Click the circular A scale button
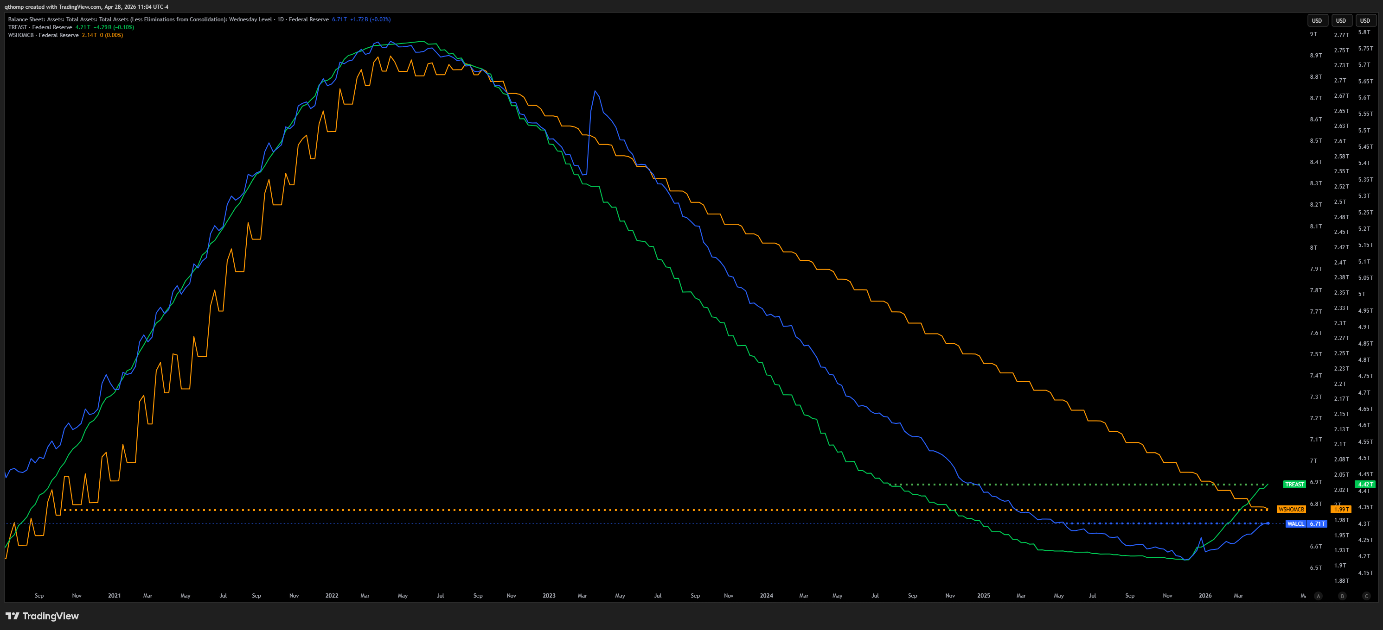 (1318, 596)
